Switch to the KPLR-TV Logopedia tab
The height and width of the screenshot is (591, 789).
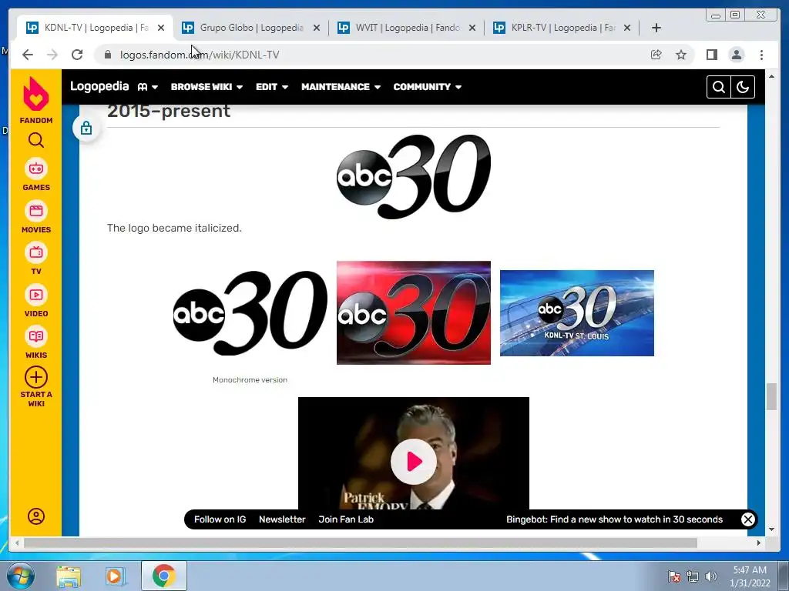[562, 28]
